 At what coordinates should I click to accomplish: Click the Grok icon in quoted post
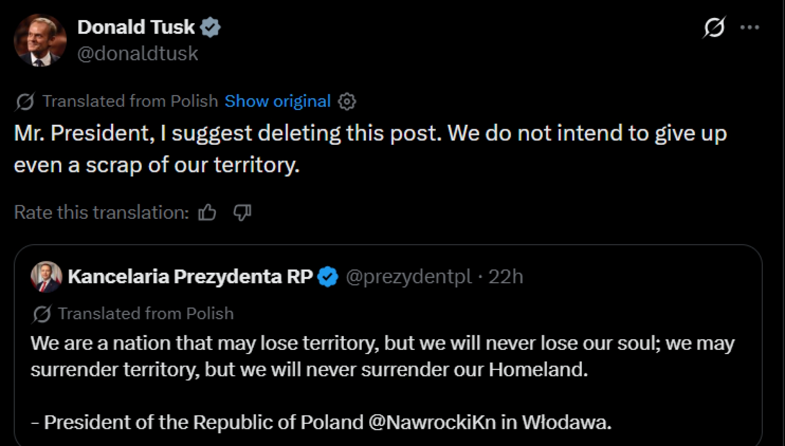coord(41,314)
